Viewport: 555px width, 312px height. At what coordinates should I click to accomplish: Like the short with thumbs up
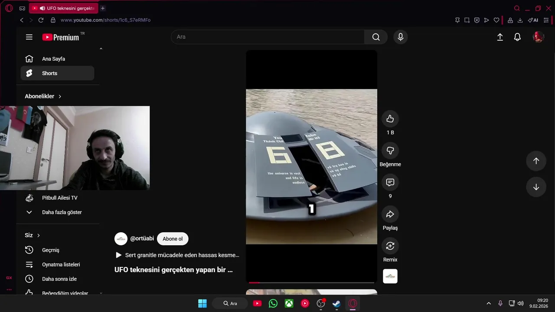tap(390, 119)
